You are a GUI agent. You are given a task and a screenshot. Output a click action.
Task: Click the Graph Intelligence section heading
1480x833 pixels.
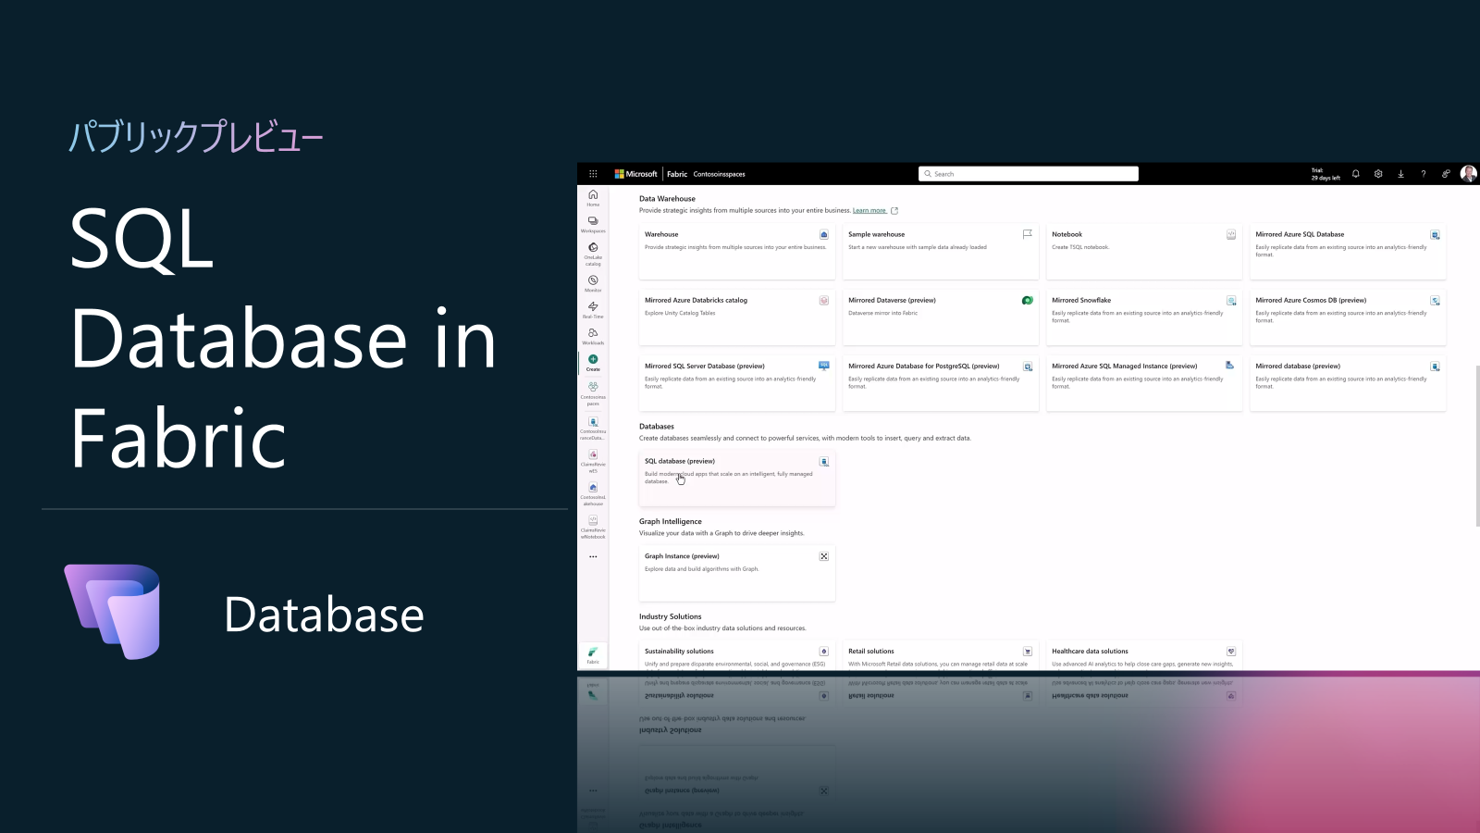pyautogui.click(x=671, y=522)
